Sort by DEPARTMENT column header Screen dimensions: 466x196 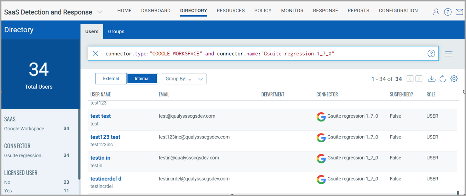pyautogui.click(x=273, y=94)
